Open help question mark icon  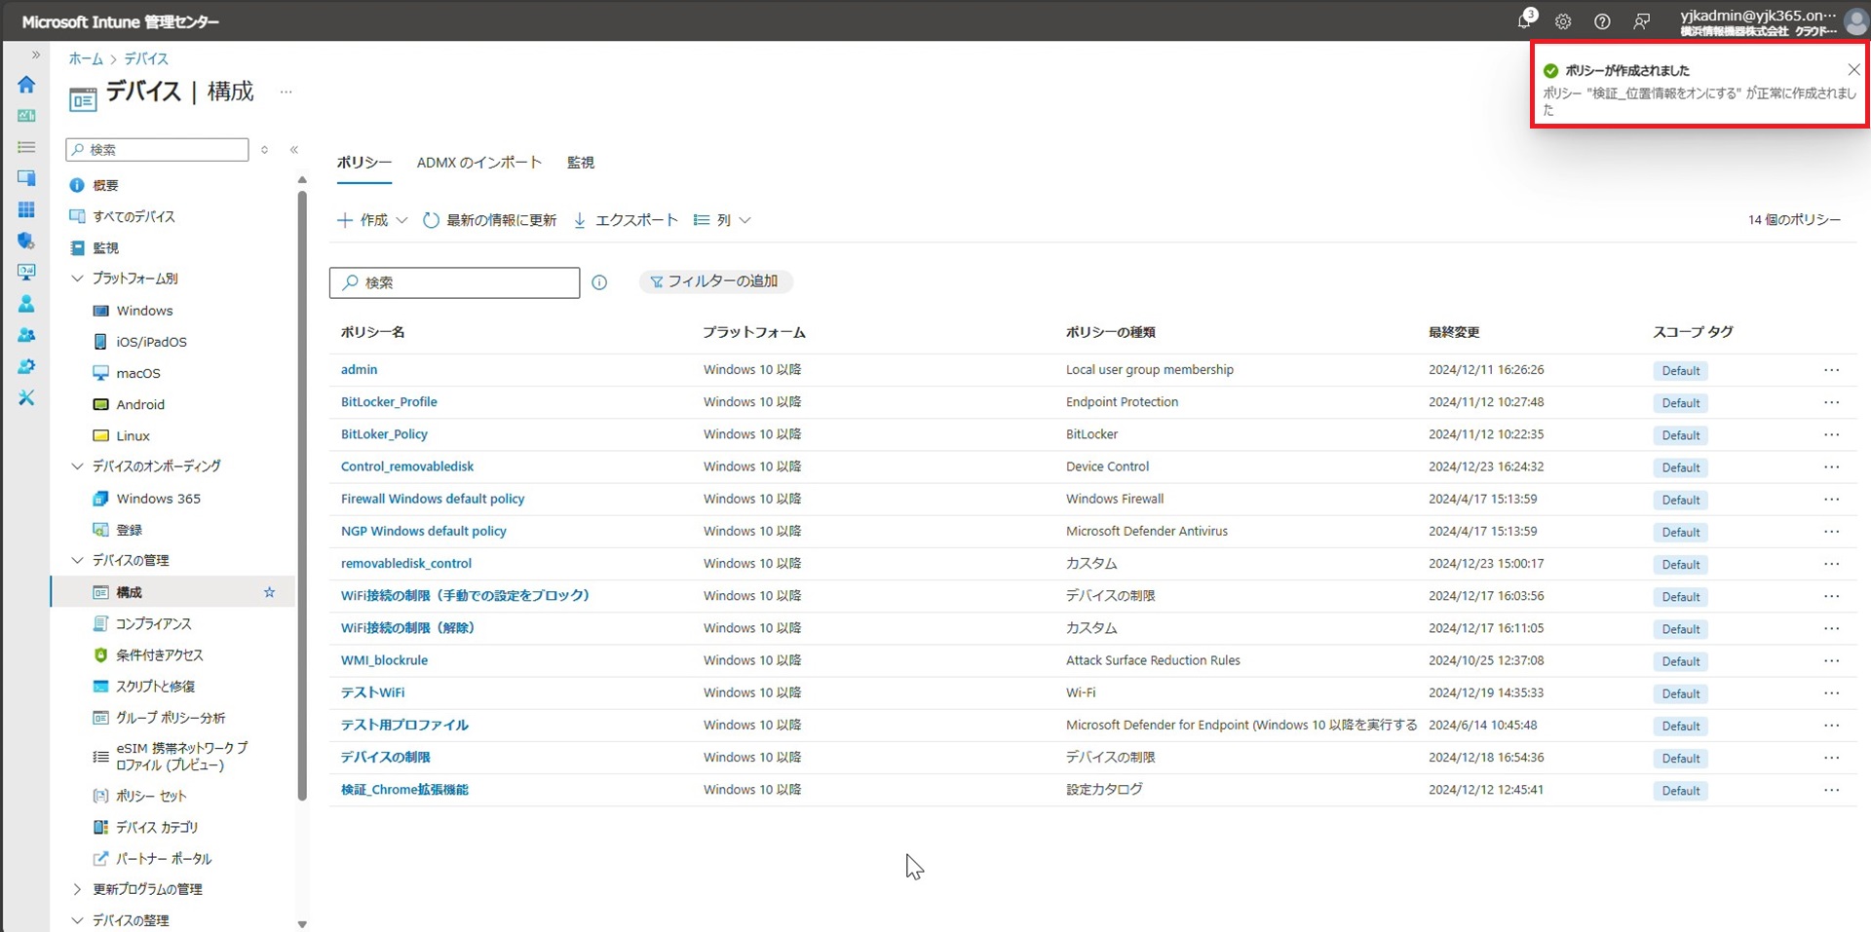click(1602, 21)
